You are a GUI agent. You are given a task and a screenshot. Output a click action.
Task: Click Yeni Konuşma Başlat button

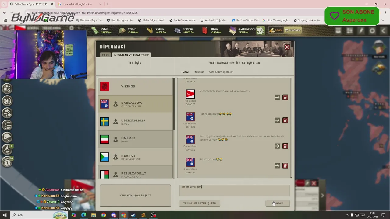pos(135,196)
